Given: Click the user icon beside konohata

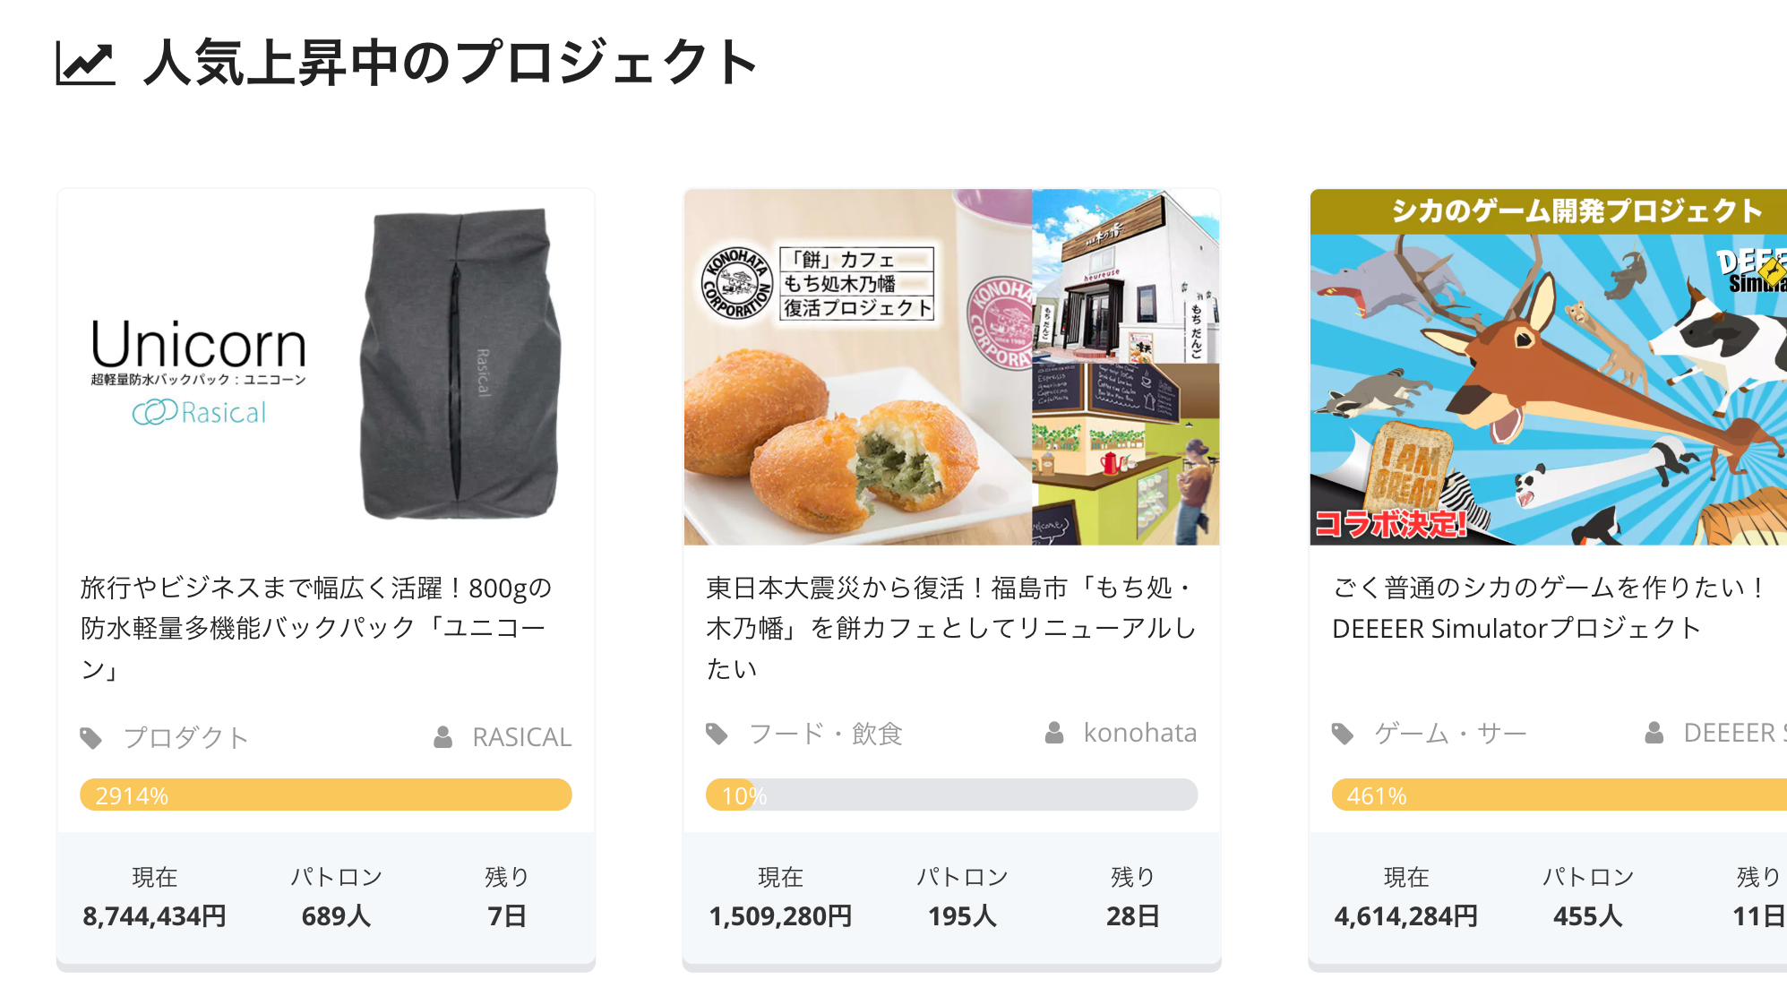Looking at the screenshot, I should coord(1054,734).
